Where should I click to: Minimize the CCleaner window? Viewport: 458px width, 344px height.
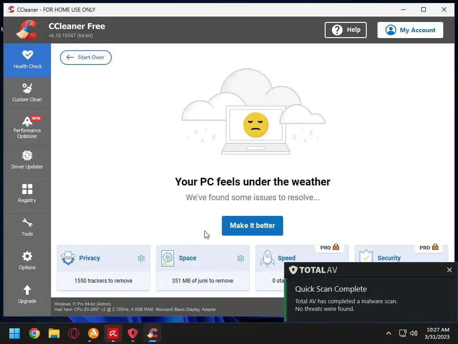(x=403, y=9)
